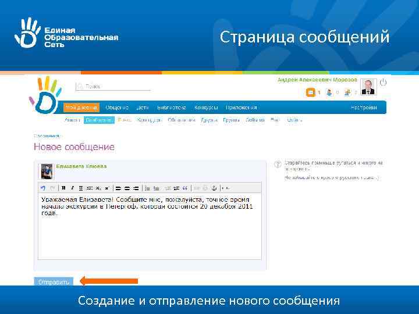Center-align the message text

(x=127, y=188)
